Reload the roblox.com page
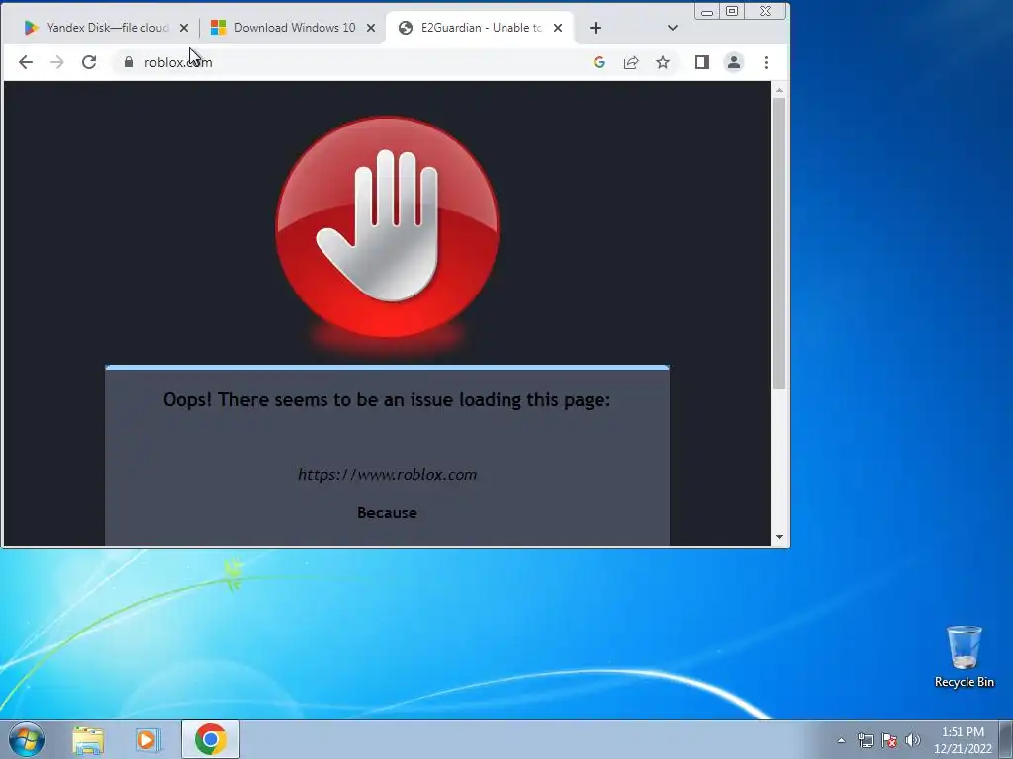1013x759 pixels. coord(89,62)
